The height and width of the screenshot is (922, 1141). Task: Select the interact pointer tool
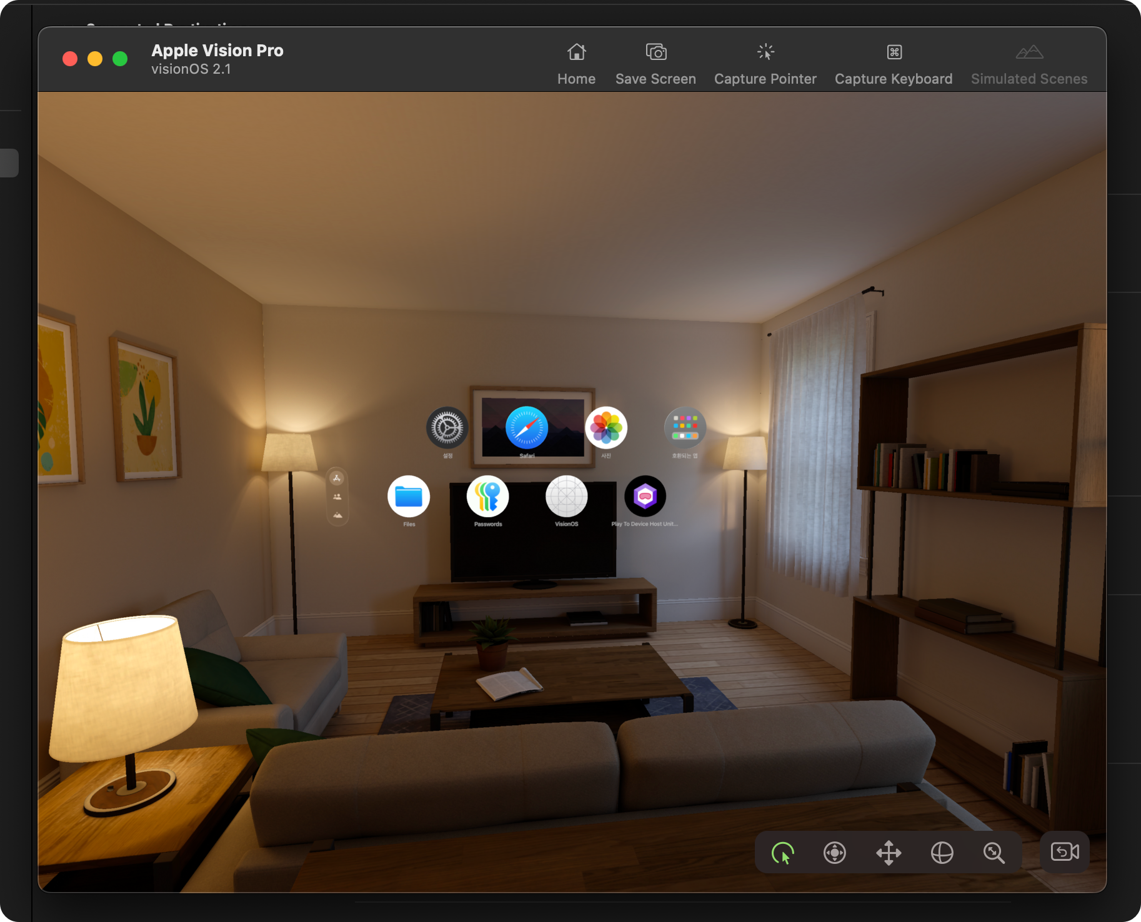(x=782, y=853)
